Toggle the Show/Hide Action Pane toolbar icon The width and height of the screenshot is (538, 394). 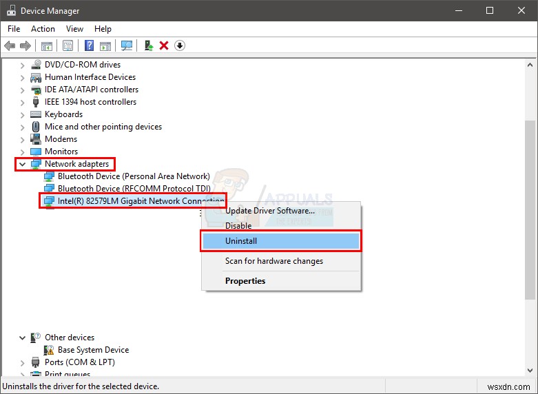click(x=105, y=45)
